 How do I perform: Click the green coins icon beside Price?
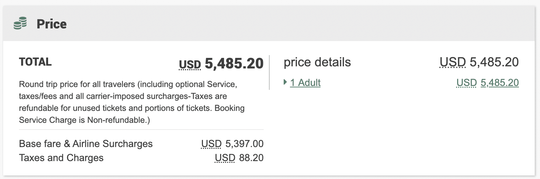(20, 24)
